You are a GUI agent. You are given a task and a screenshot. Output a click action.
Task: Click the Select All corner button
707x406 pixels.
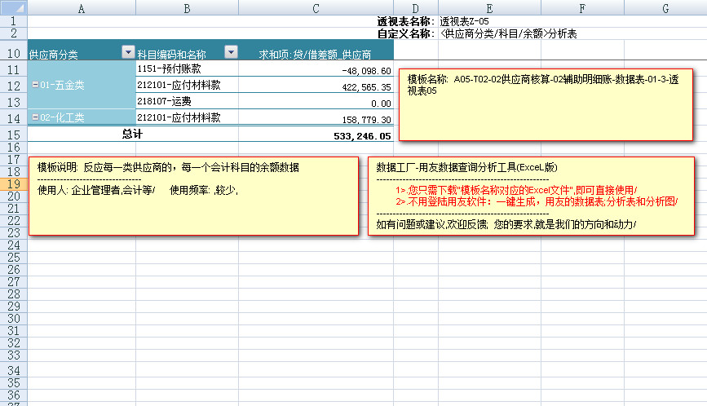13,7
